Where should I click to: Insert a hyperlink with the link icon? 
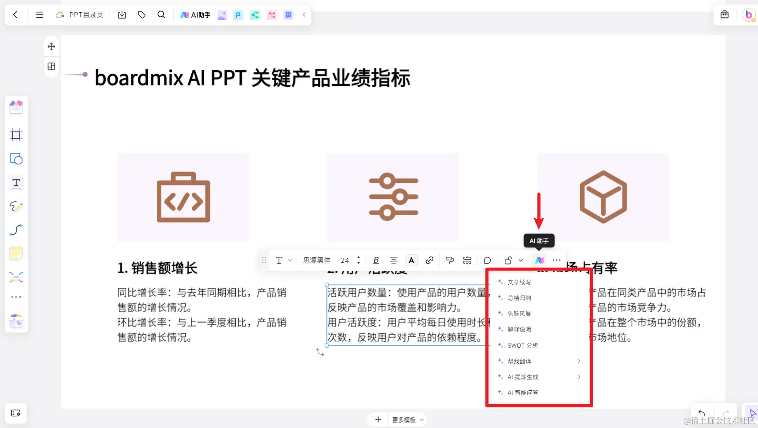(x=429, y=260)
